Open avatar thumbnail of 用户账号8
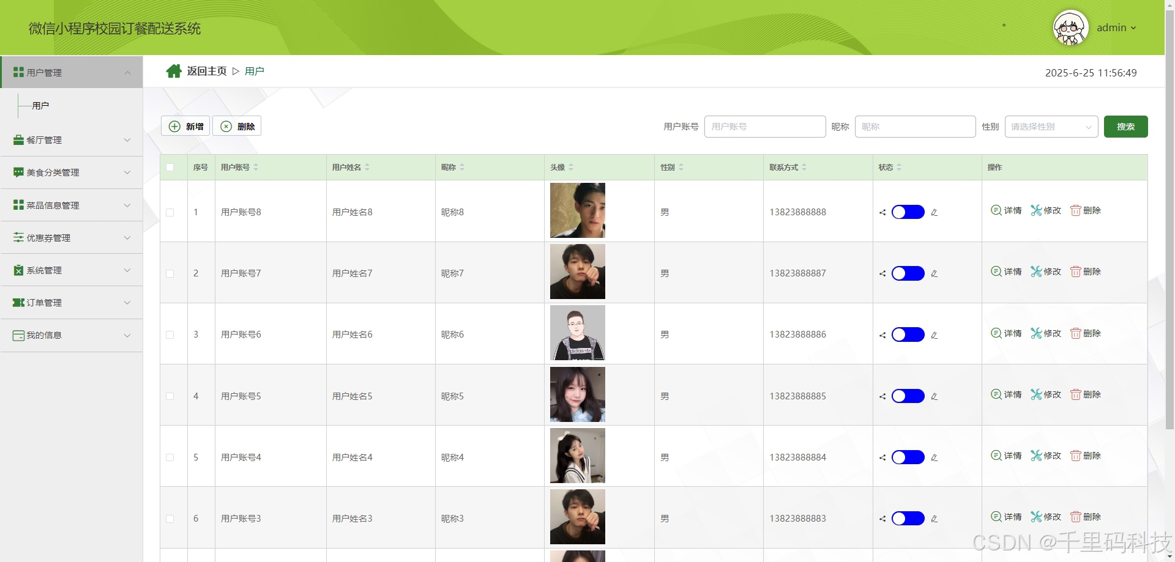 click(578, 210)
